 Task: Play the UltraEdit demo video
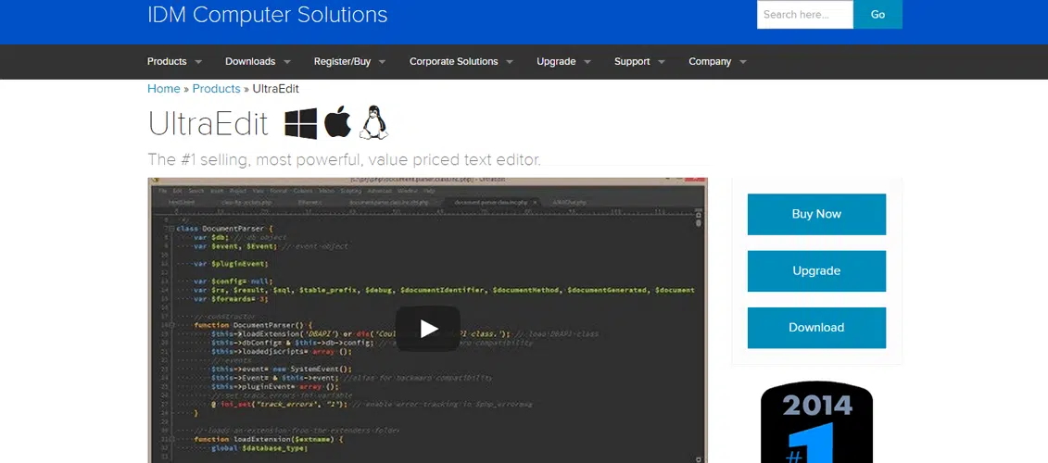point(428,328)
